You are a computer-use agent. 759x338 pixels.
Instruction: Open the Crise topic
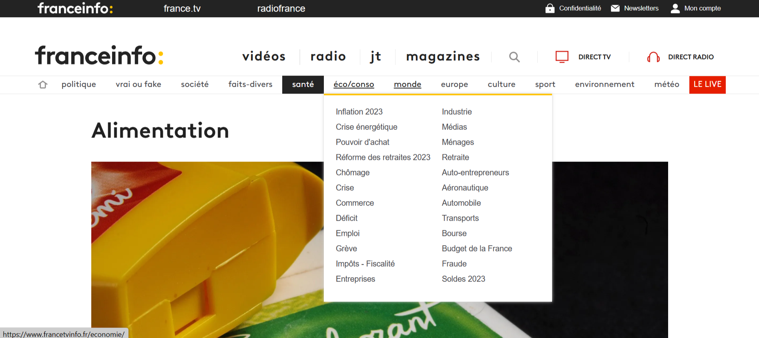point(345,188)
